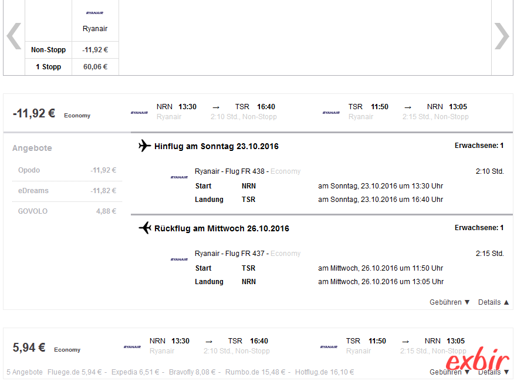Click the Angebote section heading

(x=32, y=148)
